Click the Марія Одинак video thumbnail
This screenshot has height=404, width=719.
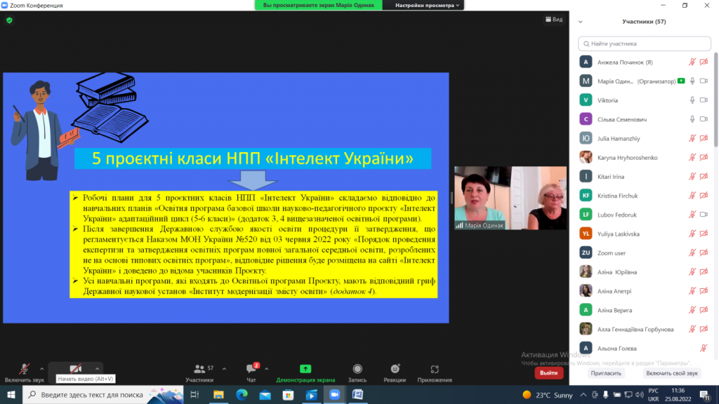510,198
